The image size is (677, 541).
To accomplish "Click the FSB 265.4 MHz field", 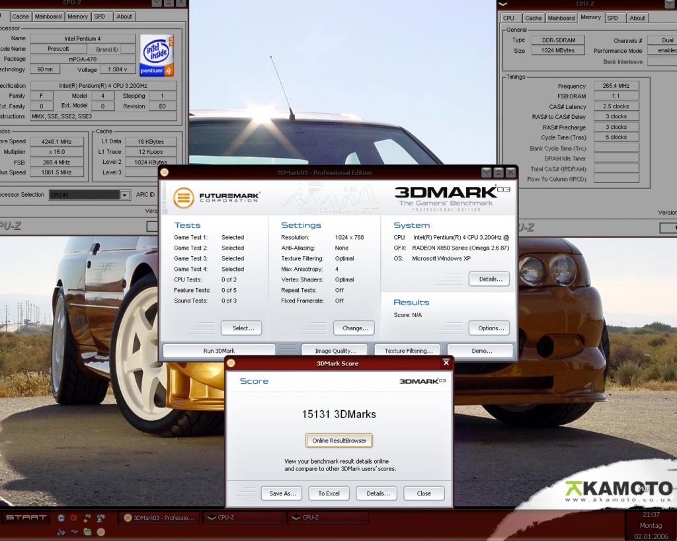I will (57, 162).
